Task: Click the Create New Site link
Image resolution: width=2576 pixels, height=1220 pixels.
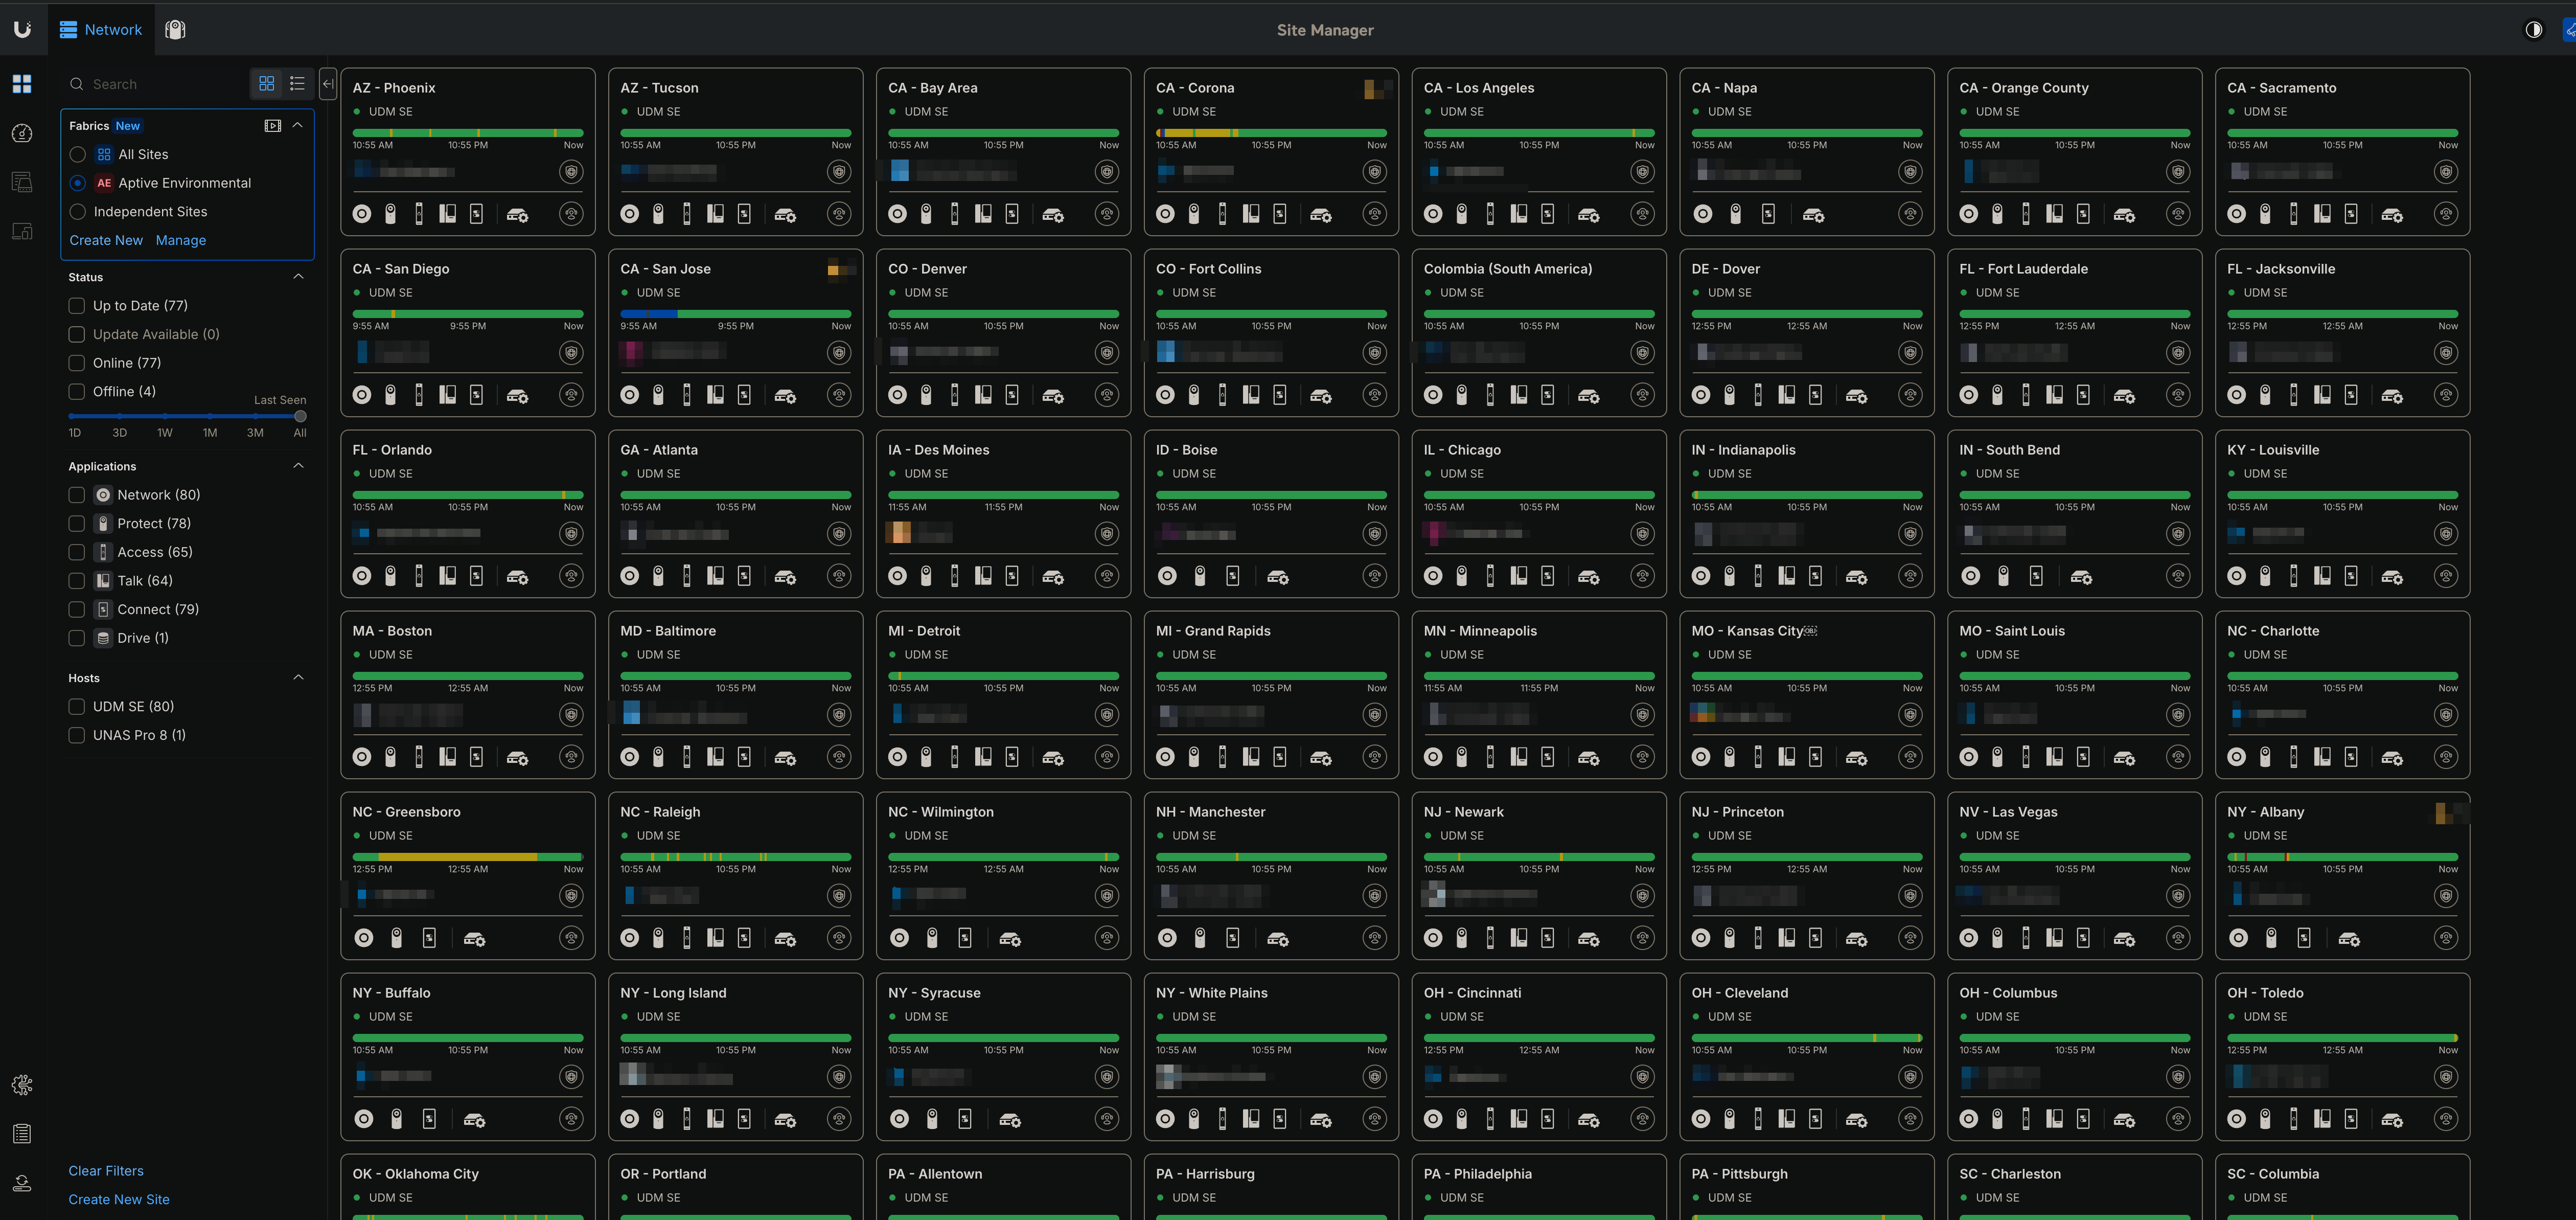Action: (x=119, y=1199)
